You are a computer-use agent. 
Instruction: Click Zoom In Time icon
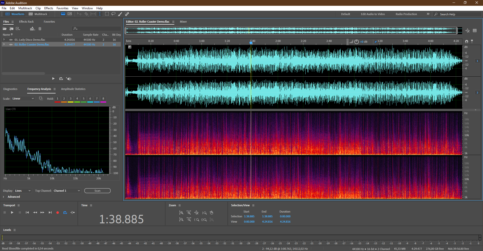coord(189,213)
